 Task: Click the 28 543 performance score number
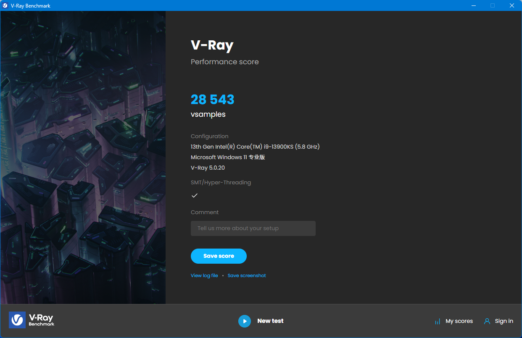pyautogui.click(x=212, y=100)
